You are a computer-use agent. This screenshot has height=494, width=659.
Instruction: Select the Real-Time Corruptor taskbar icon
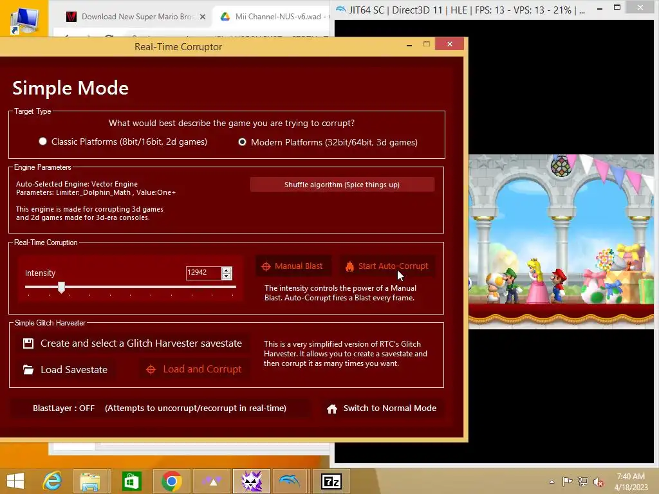pos(252,481)
